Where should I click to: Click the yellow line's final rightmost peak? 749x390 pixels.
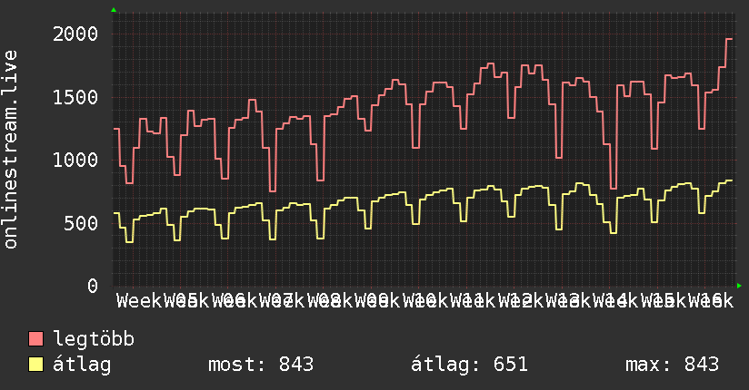[x=729, y=180]
